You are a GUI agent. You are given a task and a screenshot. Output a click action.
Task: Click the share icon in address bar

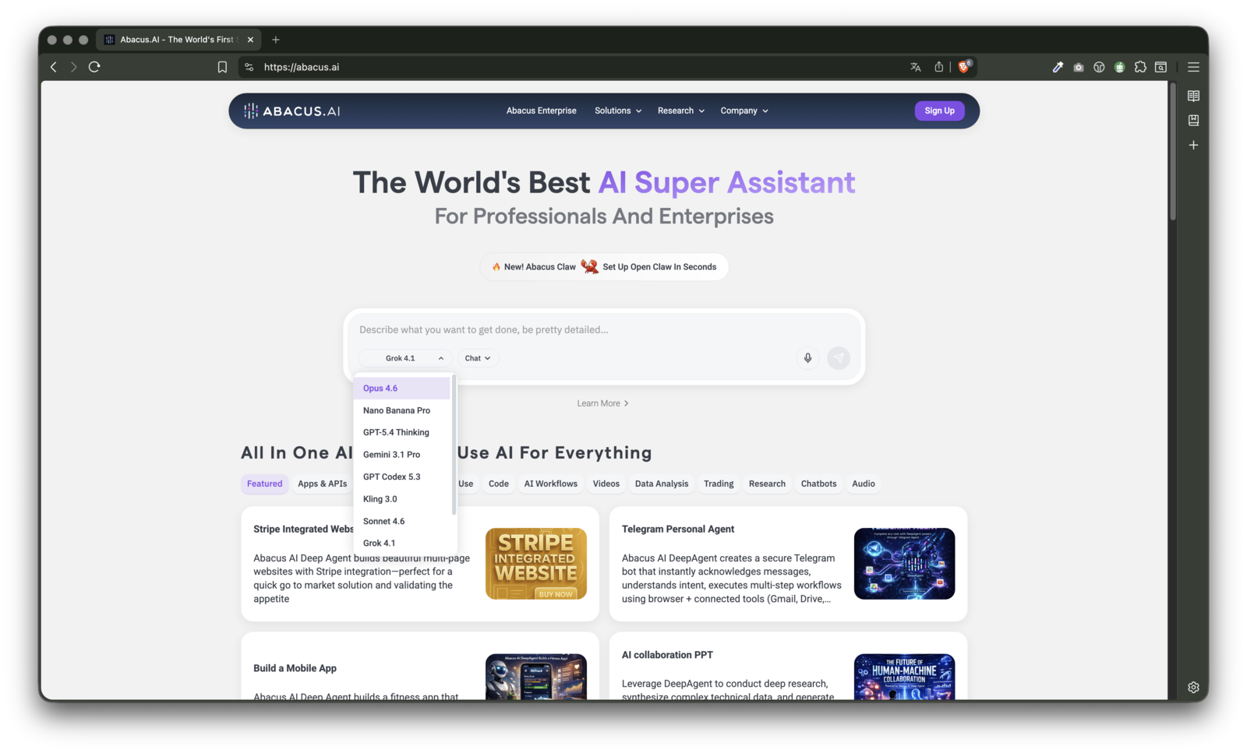[939, 67]
